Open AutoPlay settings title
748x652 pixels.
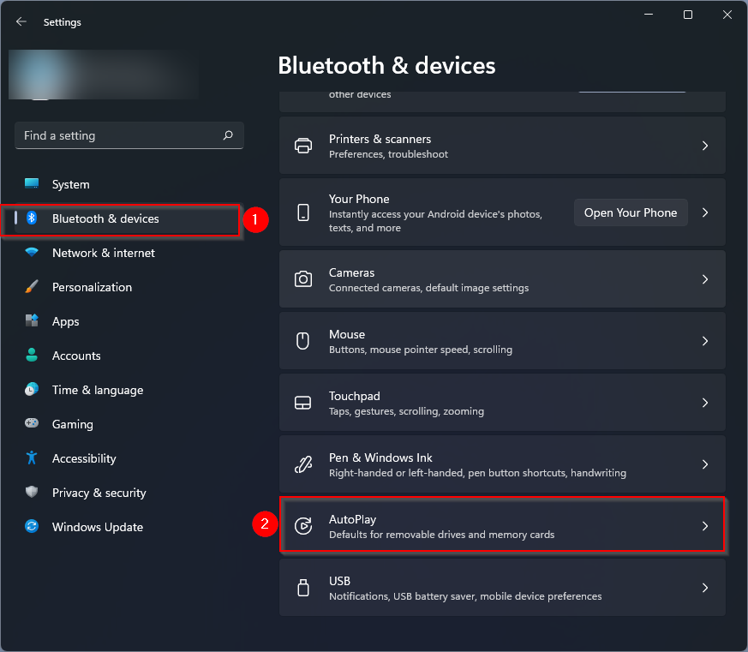pos(352,519)
